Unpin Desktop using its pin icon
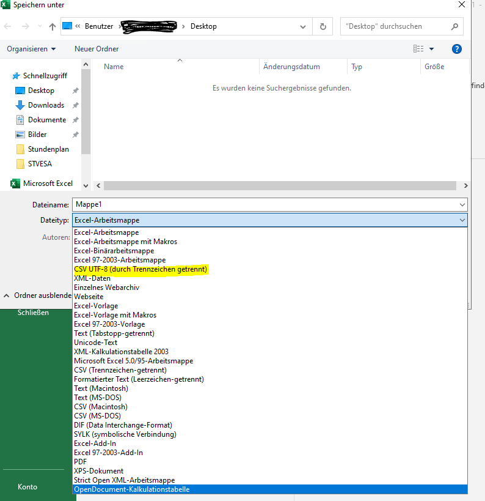The width and height of the screenshot is (485, 501). point(76,91)
